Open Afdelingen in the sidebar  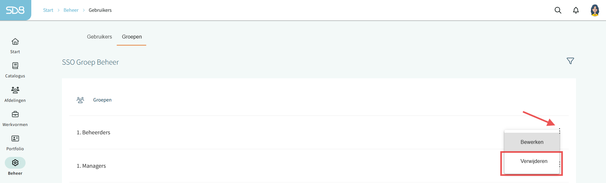point(15,94)
